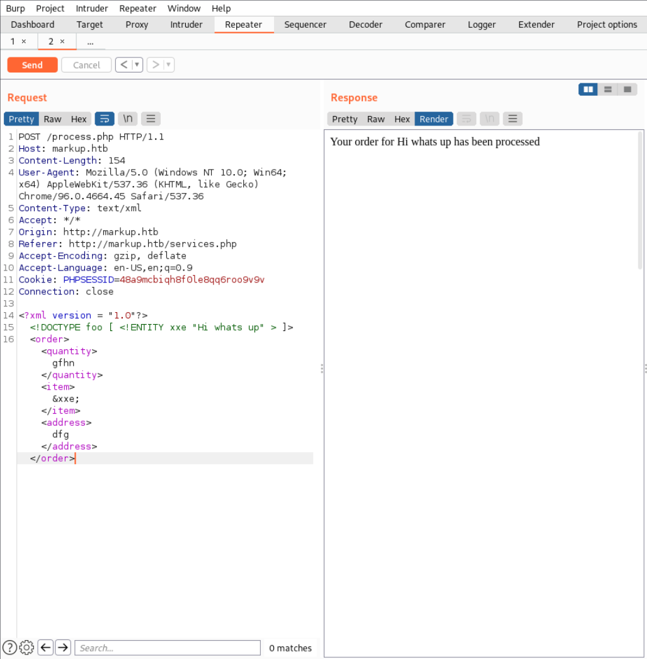This screenshot has width=647, height=659.
Task: Open the Repeater menu in menu bar
Action: tap(138, 8)
